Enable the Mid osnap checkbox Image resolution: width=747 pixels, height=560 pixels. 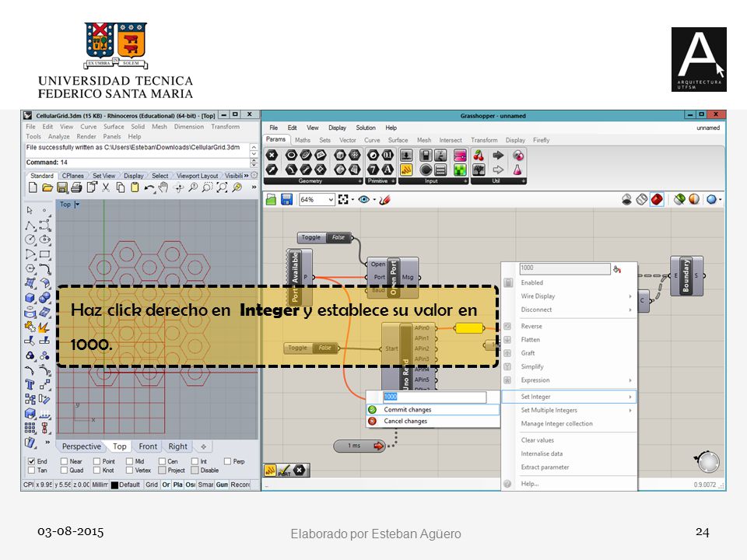coord(129,461)
